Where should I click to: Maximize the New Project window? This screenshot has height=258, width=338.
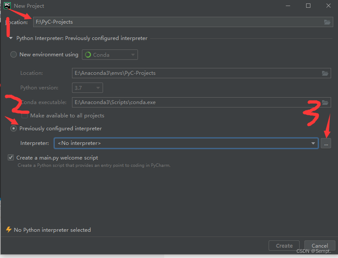(308, 6)
